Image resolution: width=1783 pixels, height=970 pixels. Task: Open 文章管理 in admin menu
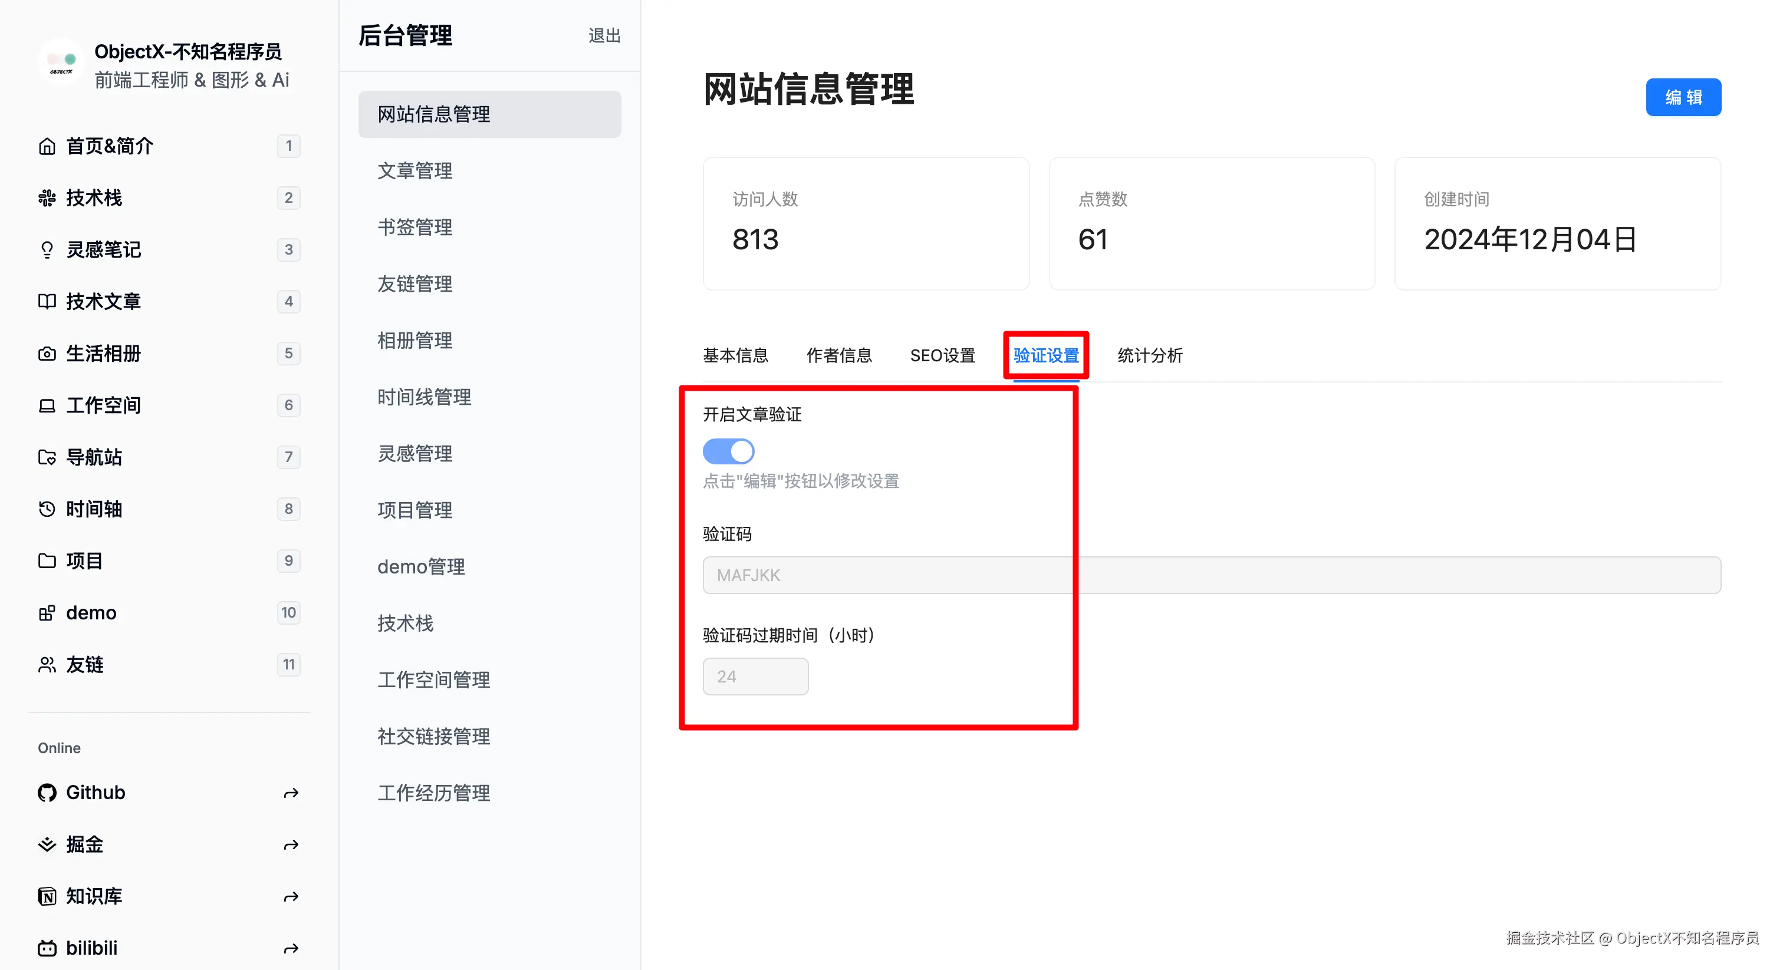[415, 171]
